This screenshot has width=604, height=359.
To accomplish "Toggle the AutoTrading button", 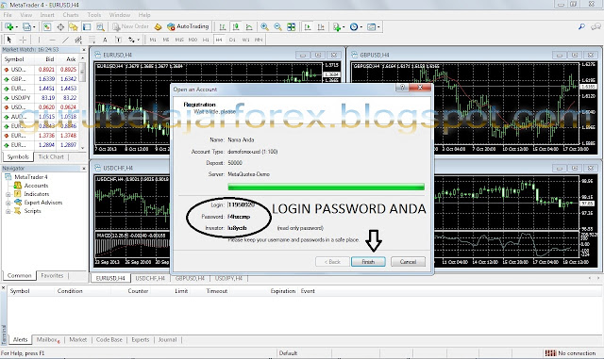I will coord(188,26).
